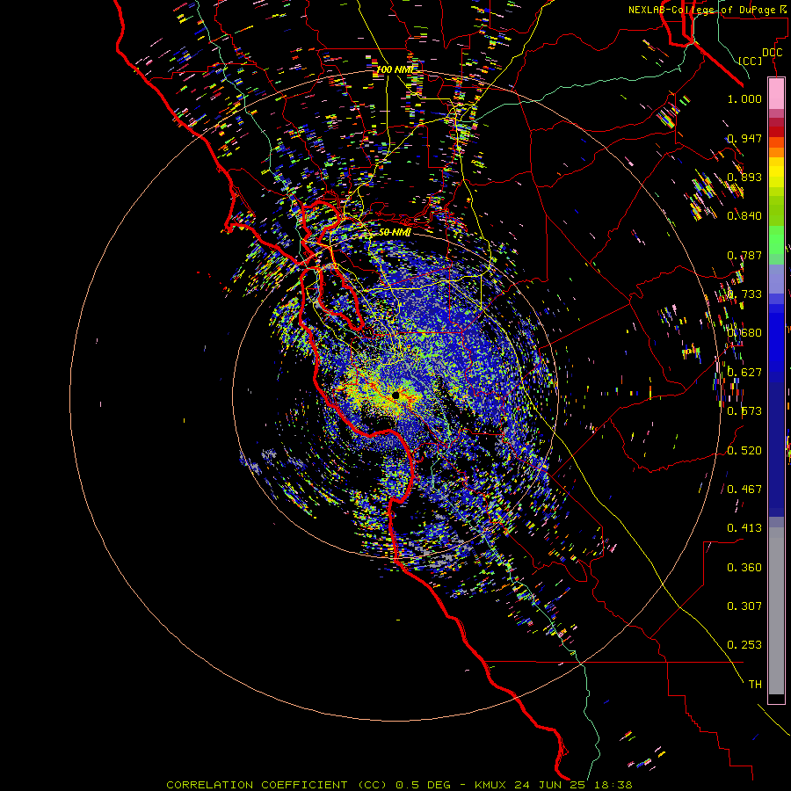
Task: Click the [CC] legend unit label
Action: (x=751, y=61)
